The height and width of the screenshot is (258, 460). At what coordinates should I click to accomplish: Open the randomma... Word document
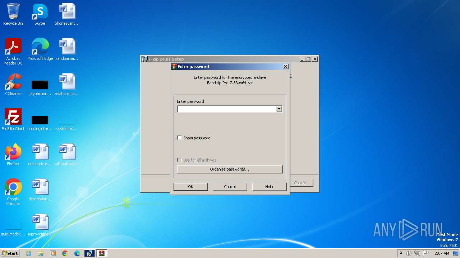[67, 49]
